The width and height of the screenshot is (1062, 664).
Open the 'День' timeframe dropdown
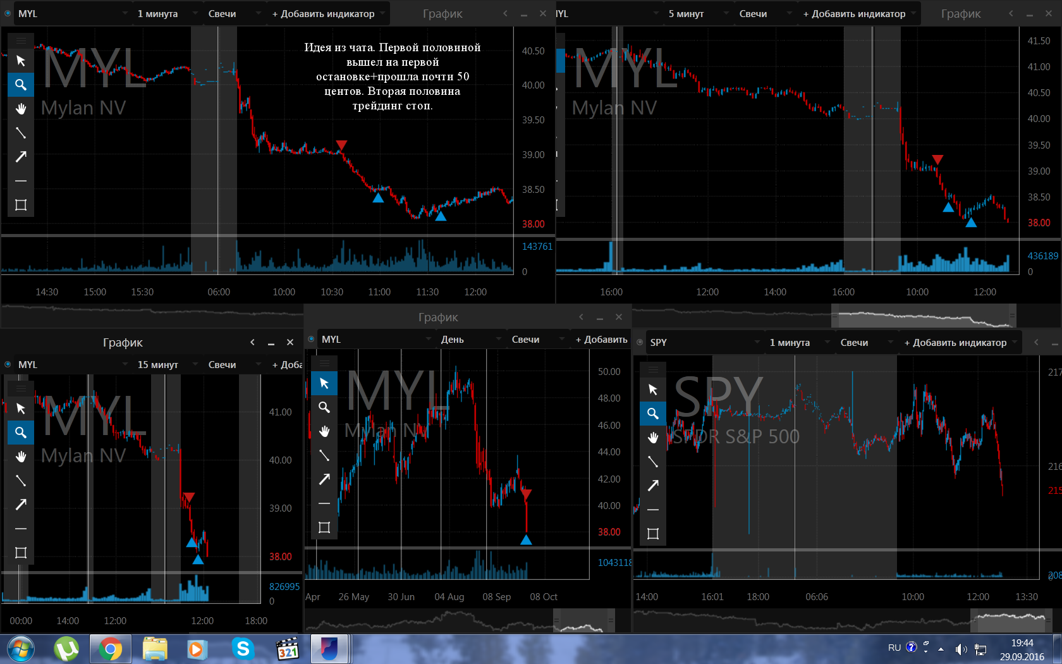point(470,339)
